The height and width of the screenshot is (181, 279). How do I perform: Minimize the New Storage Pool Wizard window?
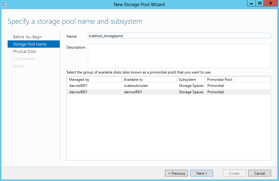[251, 3]
